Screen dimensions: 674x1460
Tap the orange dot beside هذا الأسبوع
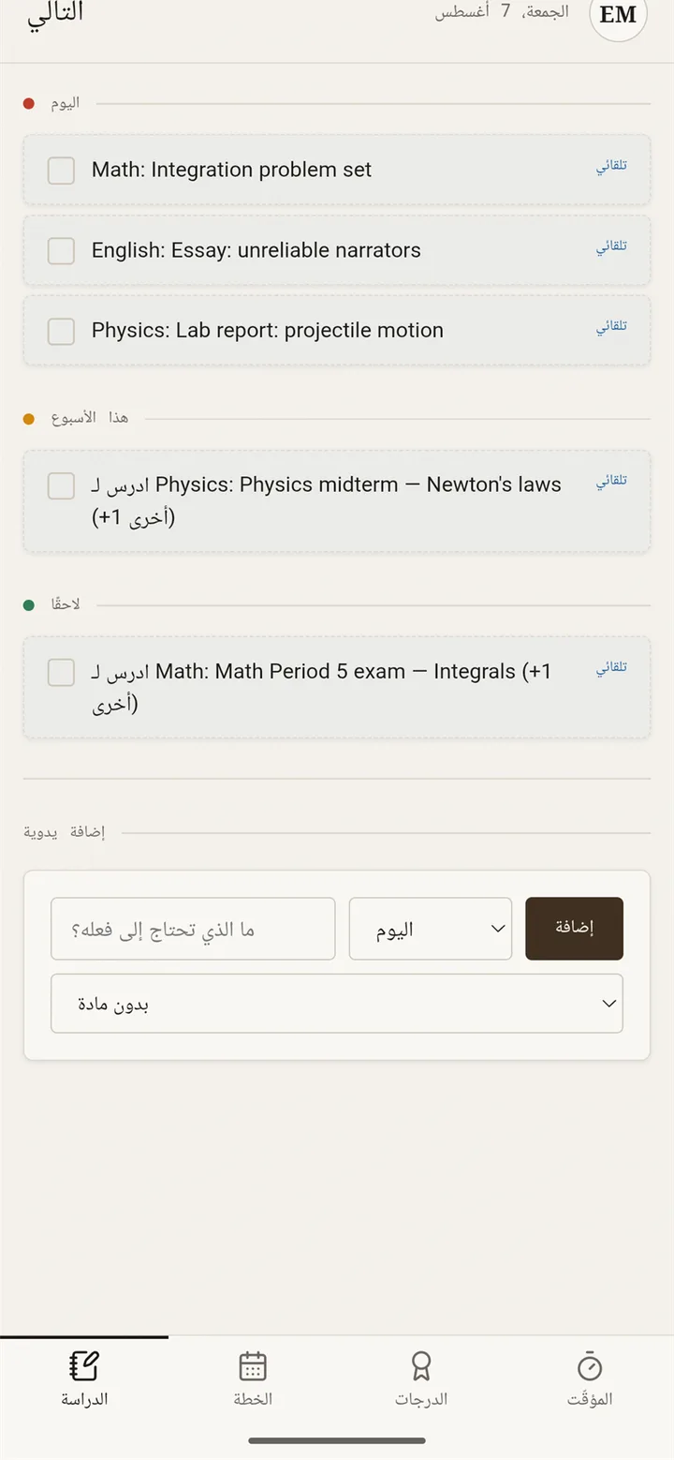tap(28, 419)
